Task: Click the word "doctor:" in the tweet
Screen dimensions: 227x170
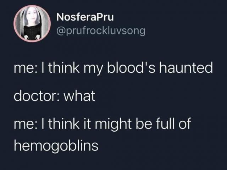Action: [37, 96]
